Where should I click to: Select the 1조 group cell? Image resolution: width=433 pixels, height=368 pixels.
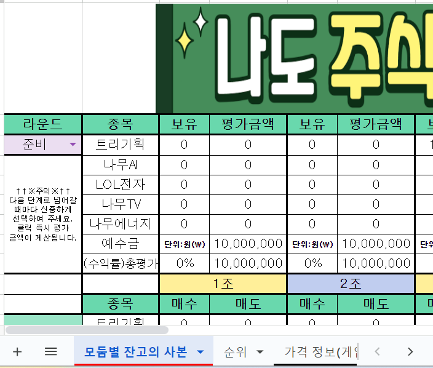(223, 284)
